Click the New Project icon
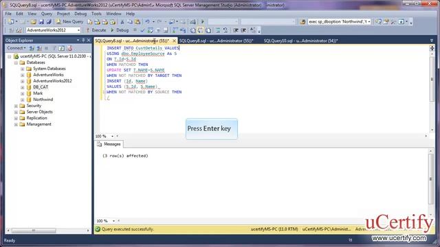Screen dimensions: 440x247 (11, 21)
